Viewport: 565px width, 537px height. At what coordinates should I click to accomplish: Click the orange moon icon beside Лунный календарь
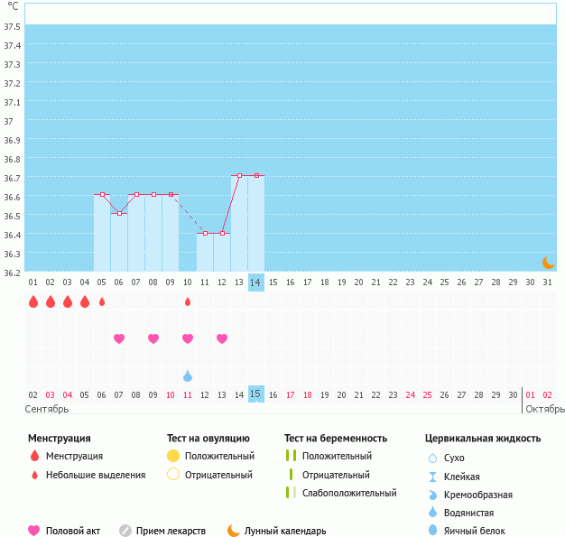pyautogui.click(x=234, y=531)
